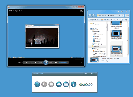Select video file 2011-02-17_12-10-18.avi
133x97 pixels.
(x=116, y=25)
